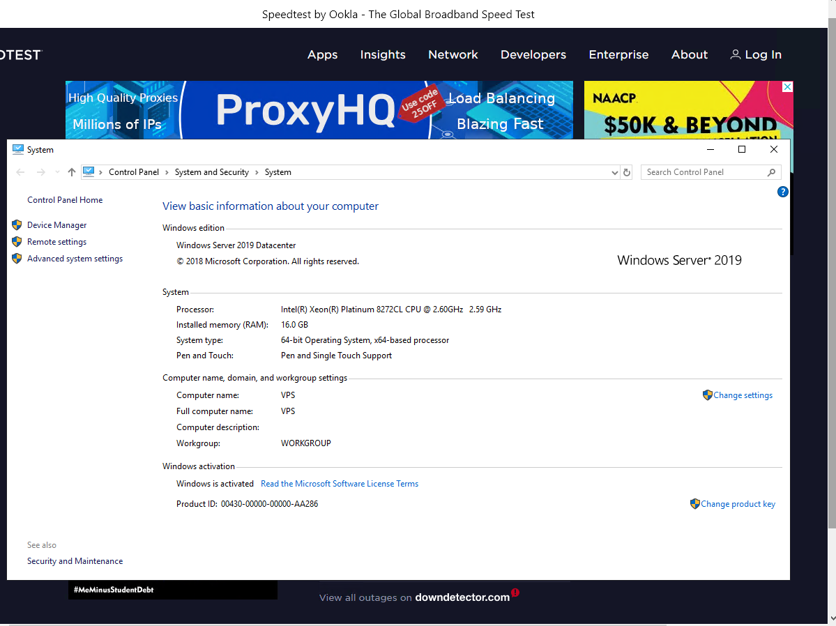Click the WORKGROUP value
The image size is (836, 626).
(305, 443)
